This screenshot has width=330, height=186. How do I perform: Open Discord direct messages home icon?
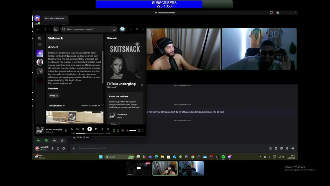click(37, 19)
